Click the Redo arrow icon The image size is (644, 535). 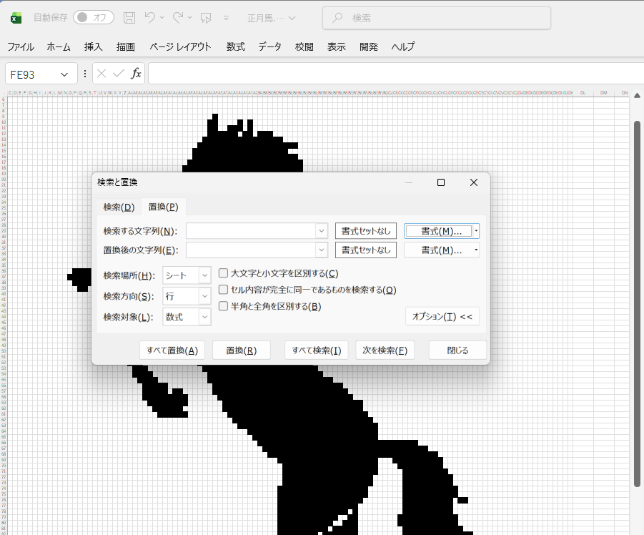[179, 18]
